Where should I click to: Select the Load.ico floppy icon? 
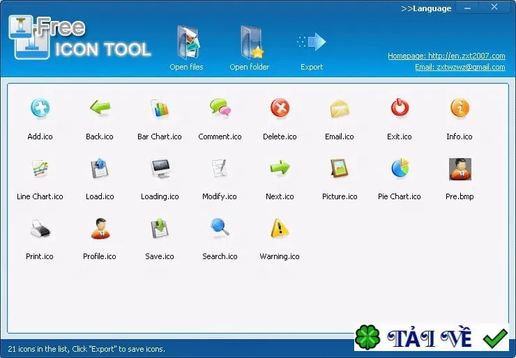(100, 169)
